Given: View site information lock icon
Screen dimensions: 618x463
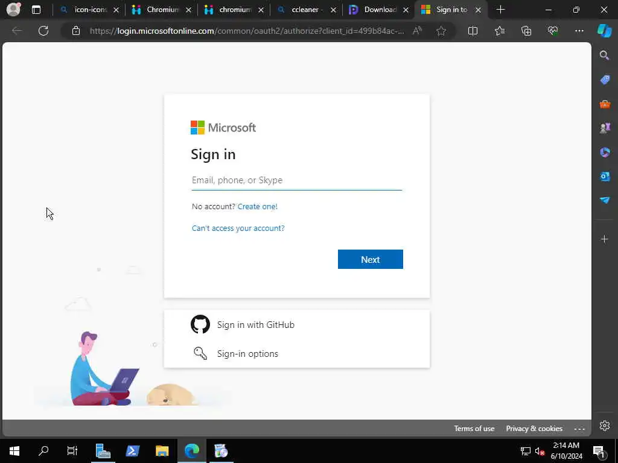Looking at the screenshot, I should tap(76, 31).
